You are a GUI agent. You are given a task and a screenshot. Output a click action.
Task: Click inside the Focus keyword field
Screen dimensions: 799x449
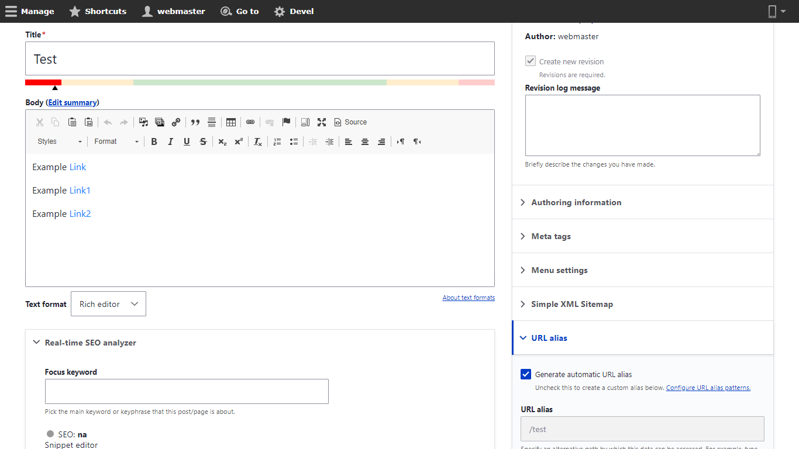pyautogui.click(x=187, y=391)
